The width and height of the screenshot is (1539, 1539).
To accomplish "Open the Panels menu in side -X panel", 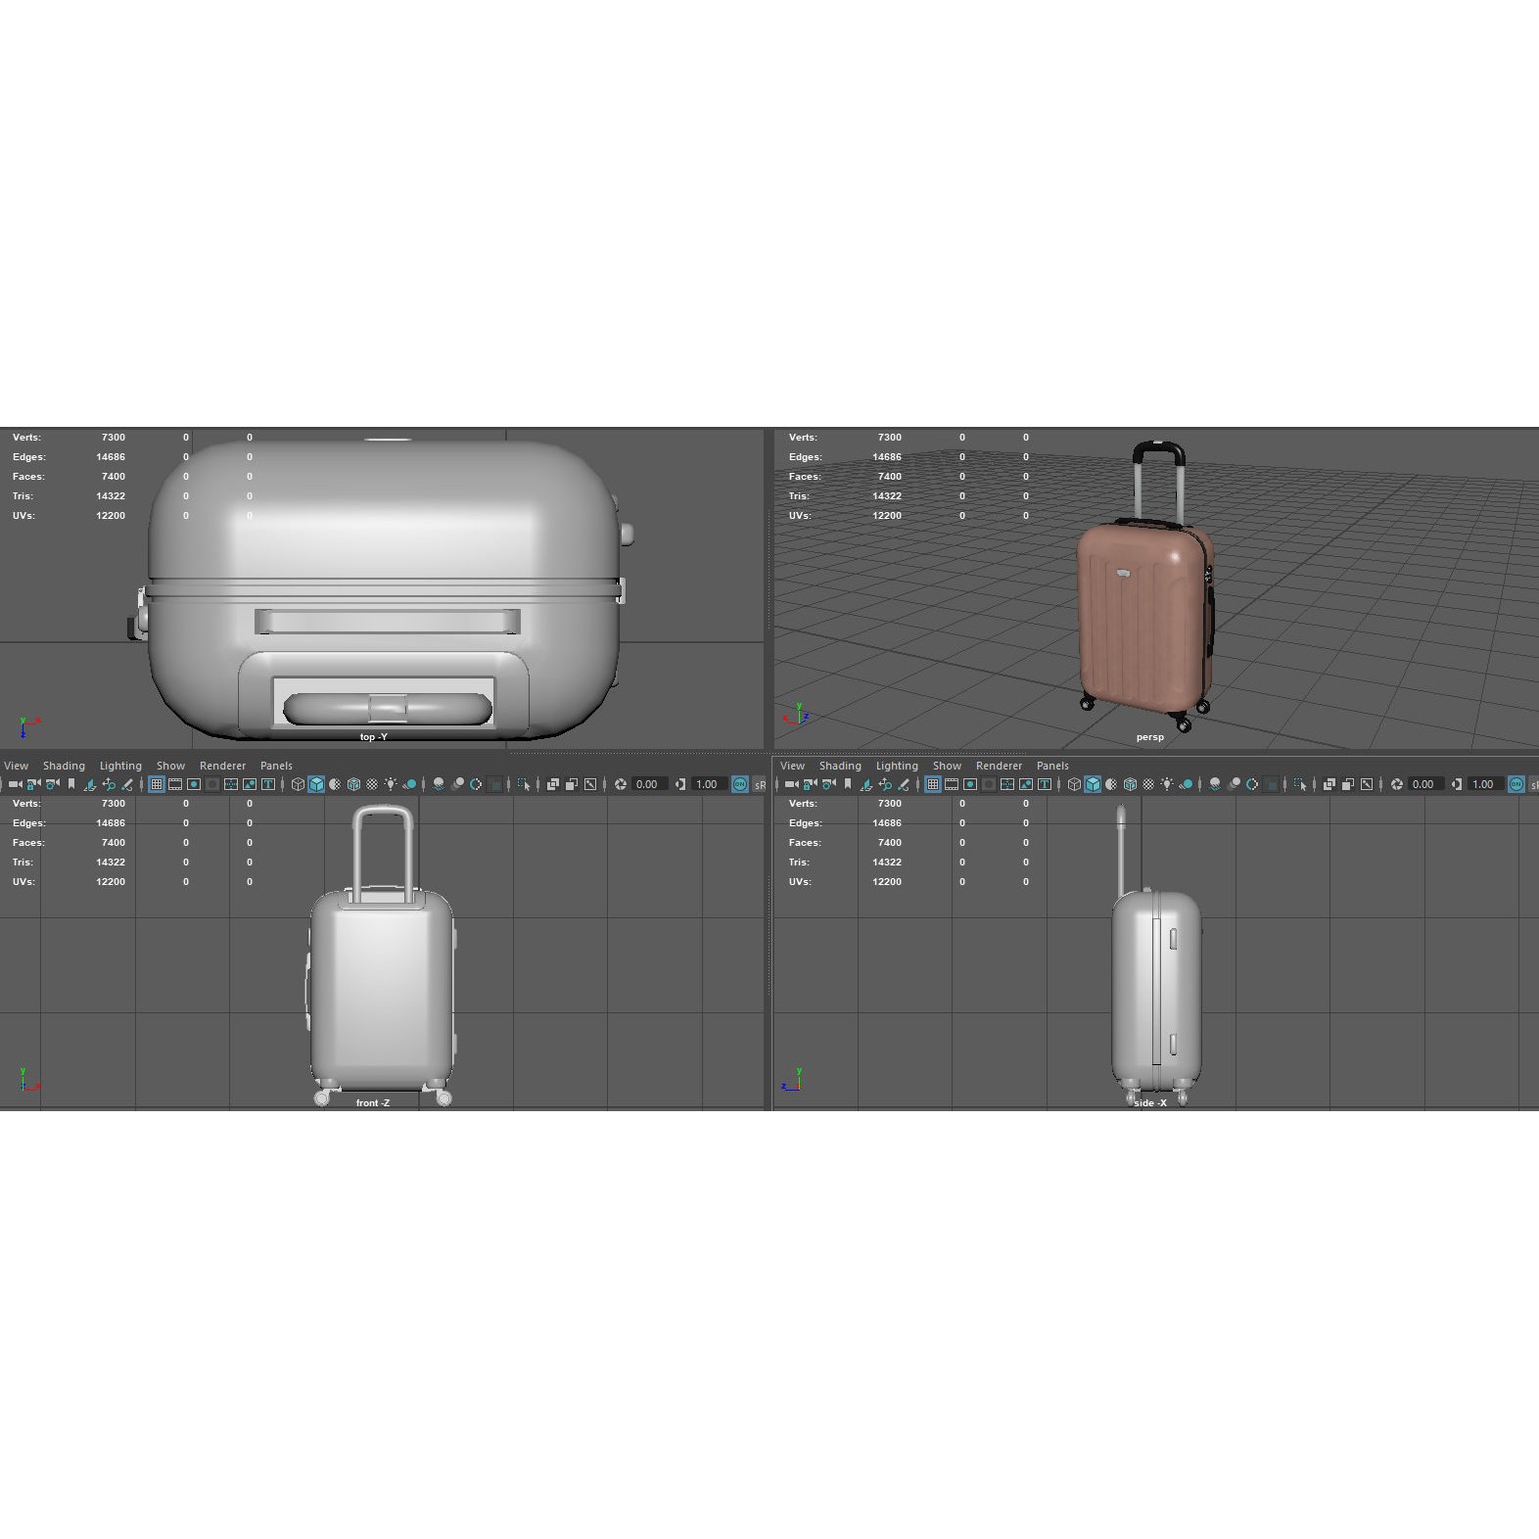I will 1052,766.
